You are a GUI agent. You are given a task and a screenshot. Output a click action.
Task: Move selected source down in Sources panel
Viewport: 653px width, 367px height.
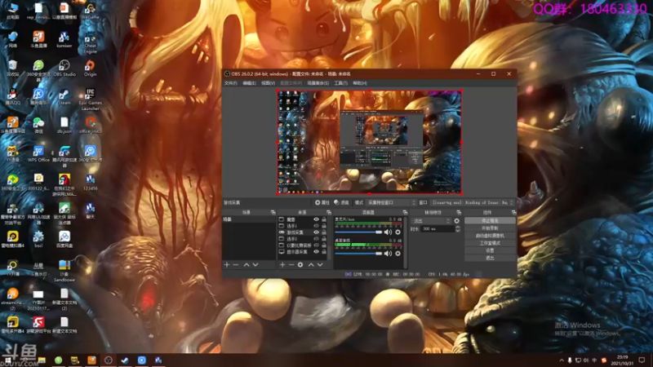[320, 264]
